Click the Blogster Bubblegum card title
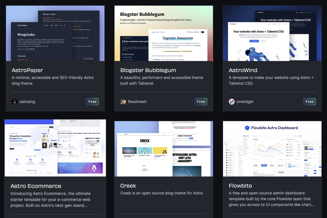The image size is (327, 218). [x=148, y=70]
